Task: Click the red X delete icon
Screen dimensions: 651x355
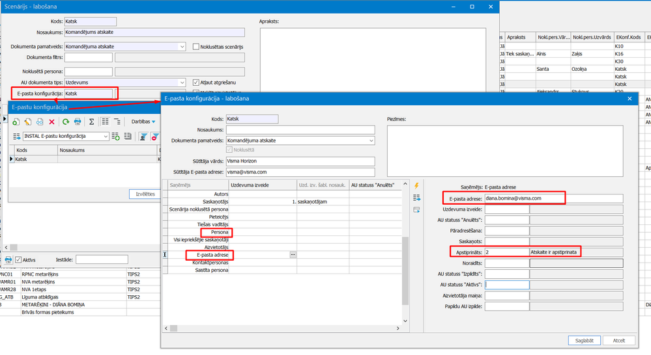Action: point(51,122)
